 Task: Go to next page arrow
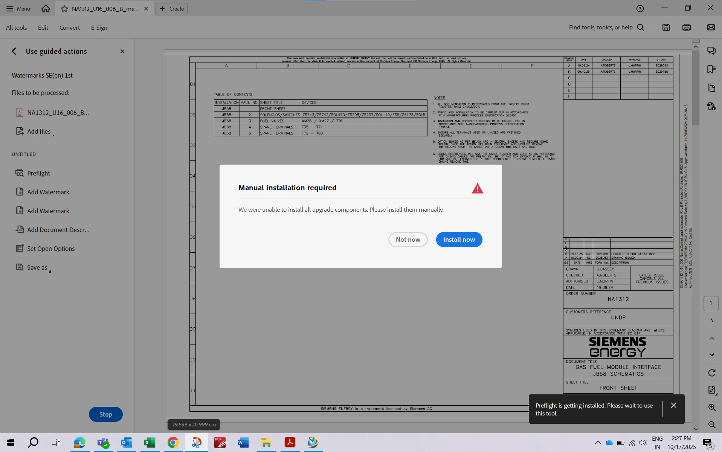711,354
